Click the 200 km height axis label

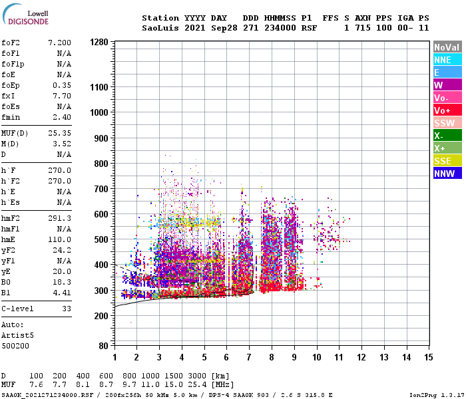[x=101, y=316]
